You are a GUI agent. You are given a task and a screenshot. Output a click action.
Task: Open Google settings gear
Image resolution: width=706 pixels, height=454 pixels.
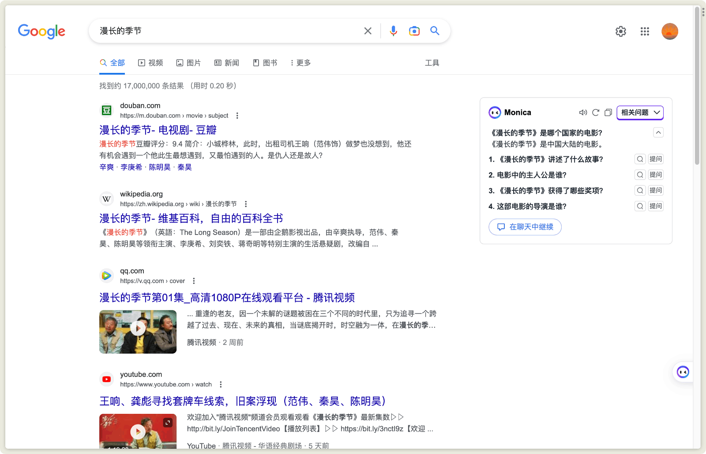tap(620, 31)
